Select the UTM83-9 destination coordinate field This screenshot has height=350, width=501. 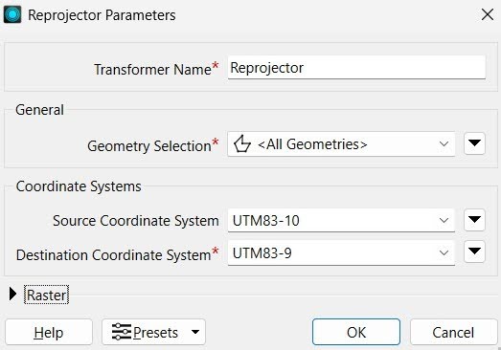(341, 253)
